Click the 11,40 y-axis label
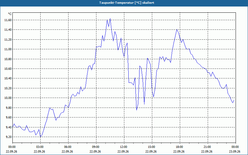The width and height of the screenshot is (248, 155). coord(8,30)
